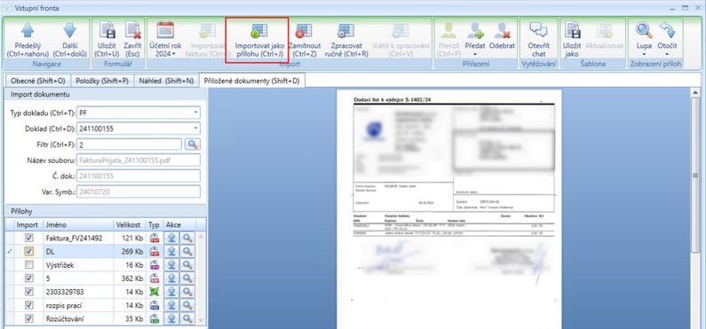The height and width of the screenshot is (329, 706).
Task: Click Předešlý up-arrow navigation icon
Action: click(x=28, y=30)
